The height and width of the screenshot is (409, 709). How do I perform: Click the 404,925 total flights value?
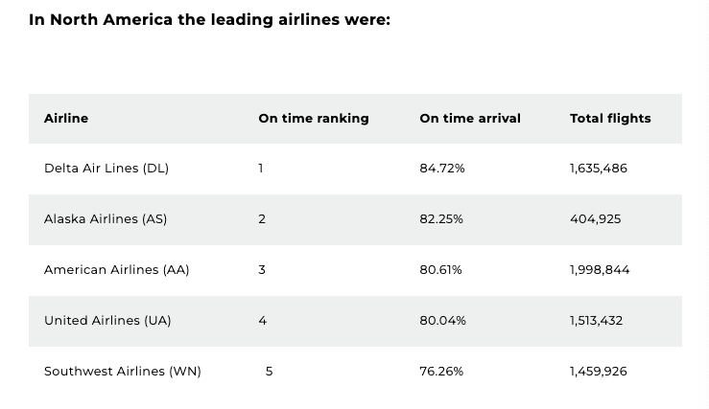point(595,219)
